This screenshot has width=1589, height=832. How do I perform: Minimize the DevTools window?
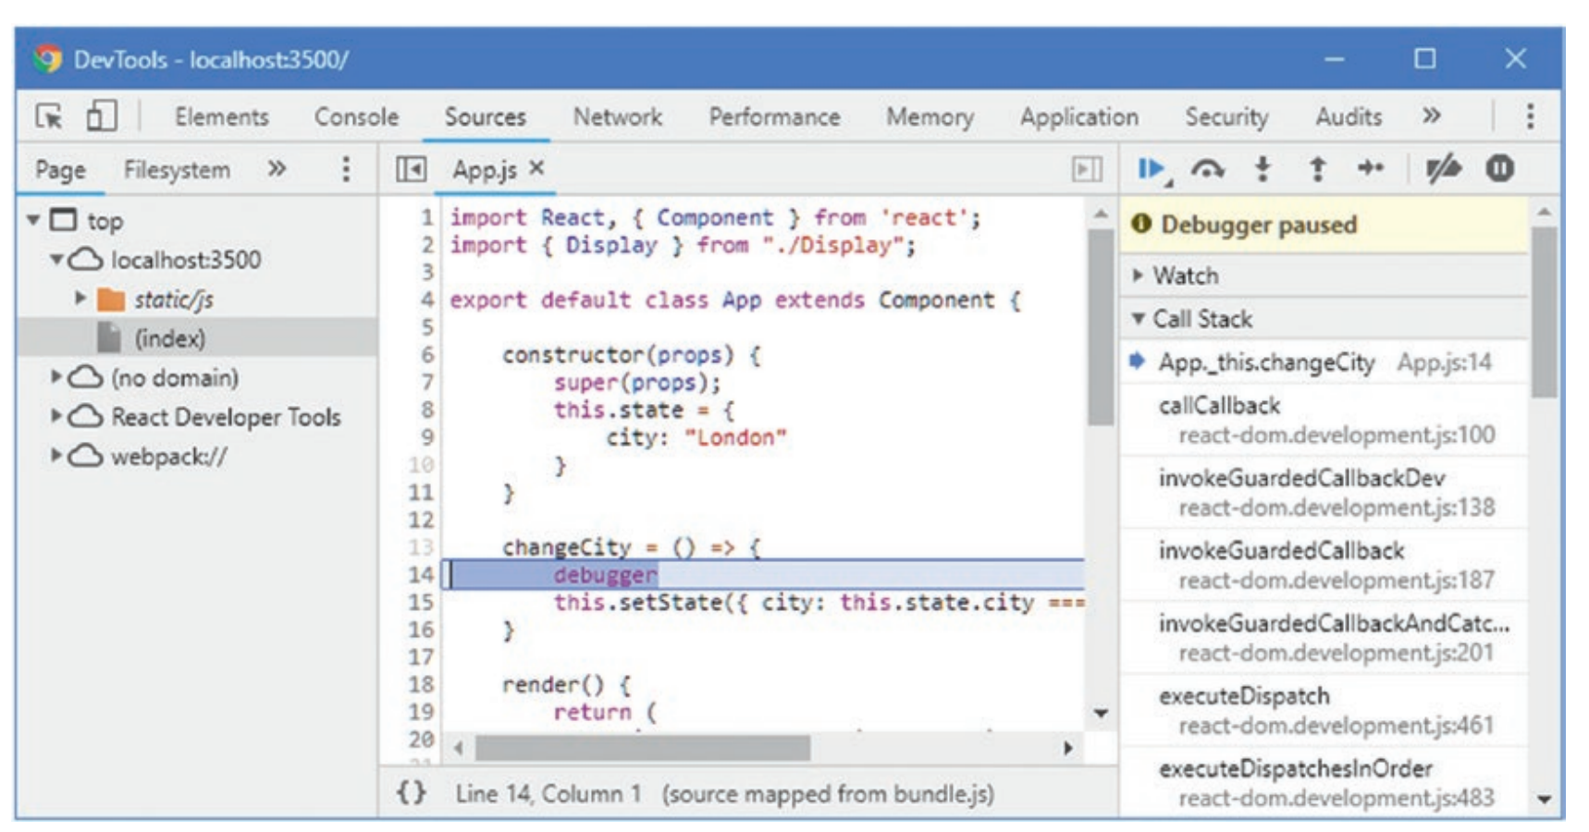tap(1334, 59)
